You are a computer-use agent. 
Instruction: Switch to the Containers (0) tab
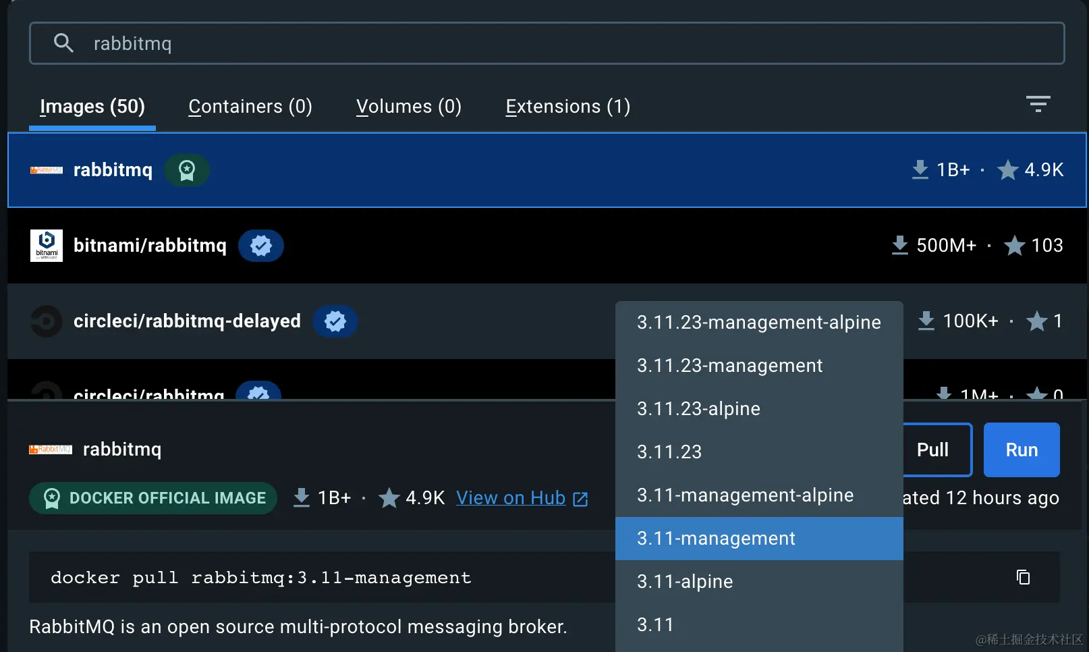250,107
